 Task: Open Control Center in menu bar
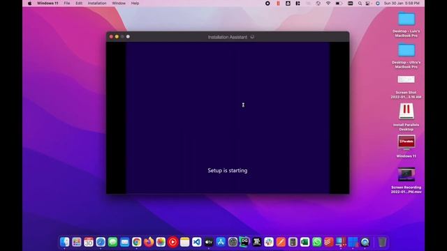pos(368,3)
